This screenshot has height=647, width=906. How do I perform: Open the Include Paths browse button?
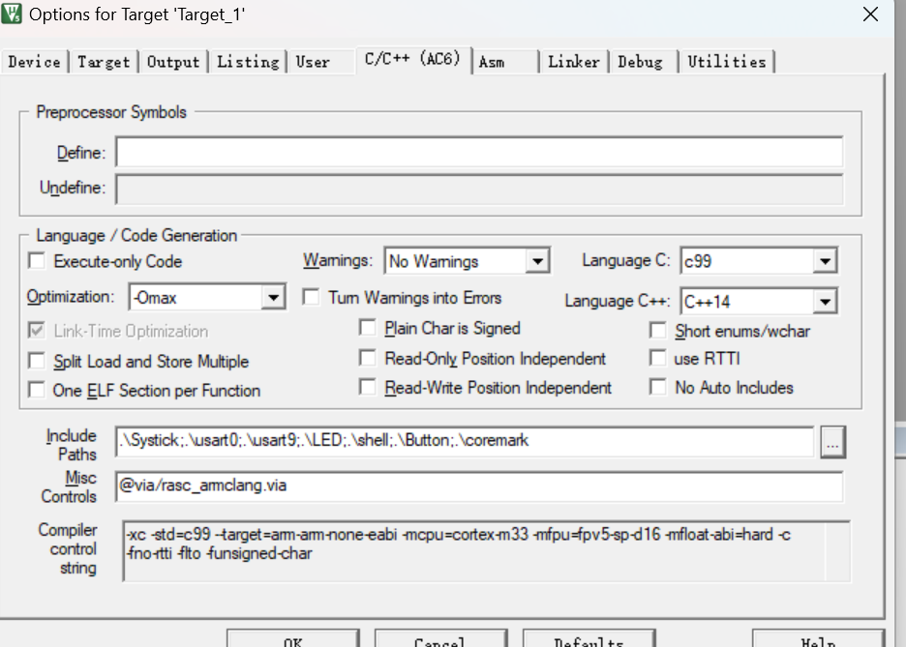(x=832, y=442)
